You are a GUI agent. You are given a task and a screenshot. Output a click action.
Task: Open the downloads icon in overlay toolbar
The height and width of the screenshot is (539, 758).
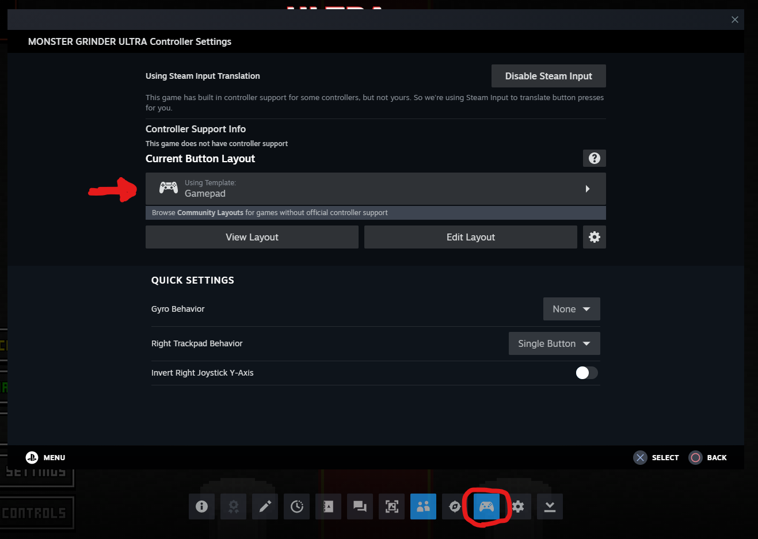click(x=550, y=507)
